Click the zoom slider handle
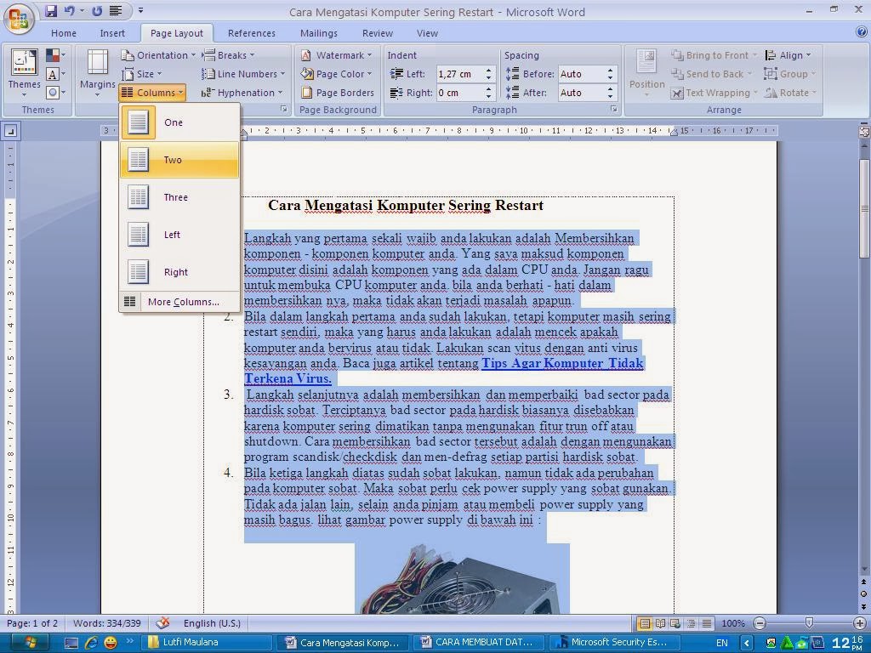 (810, 622)
